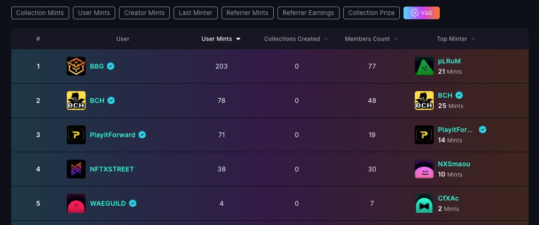The image size is (539, 225).
Task: Select the YGG gradient filter button
Action: [421, 13]
